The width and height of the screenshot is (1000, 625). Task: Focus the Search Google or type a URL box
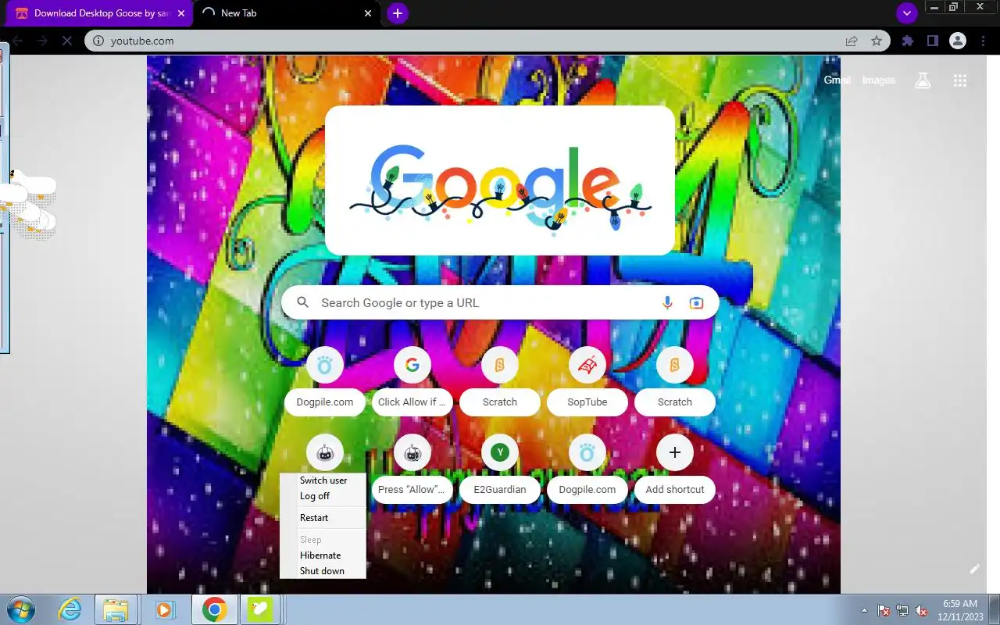click(x=500, y=302)
